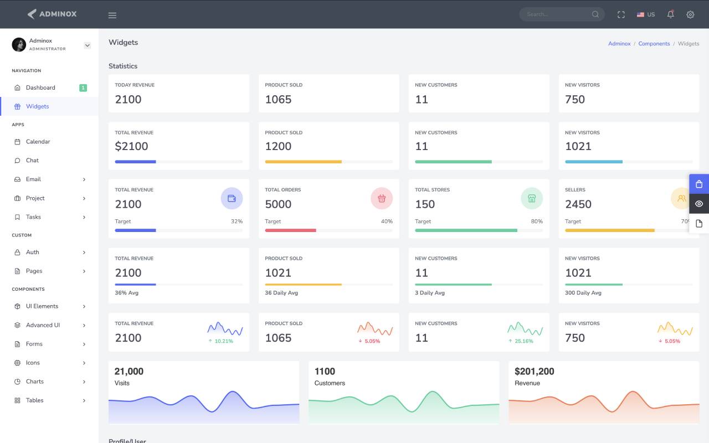Click the UI Elements box icon
Screen dimensions: 709x443
tap(17, 306)
